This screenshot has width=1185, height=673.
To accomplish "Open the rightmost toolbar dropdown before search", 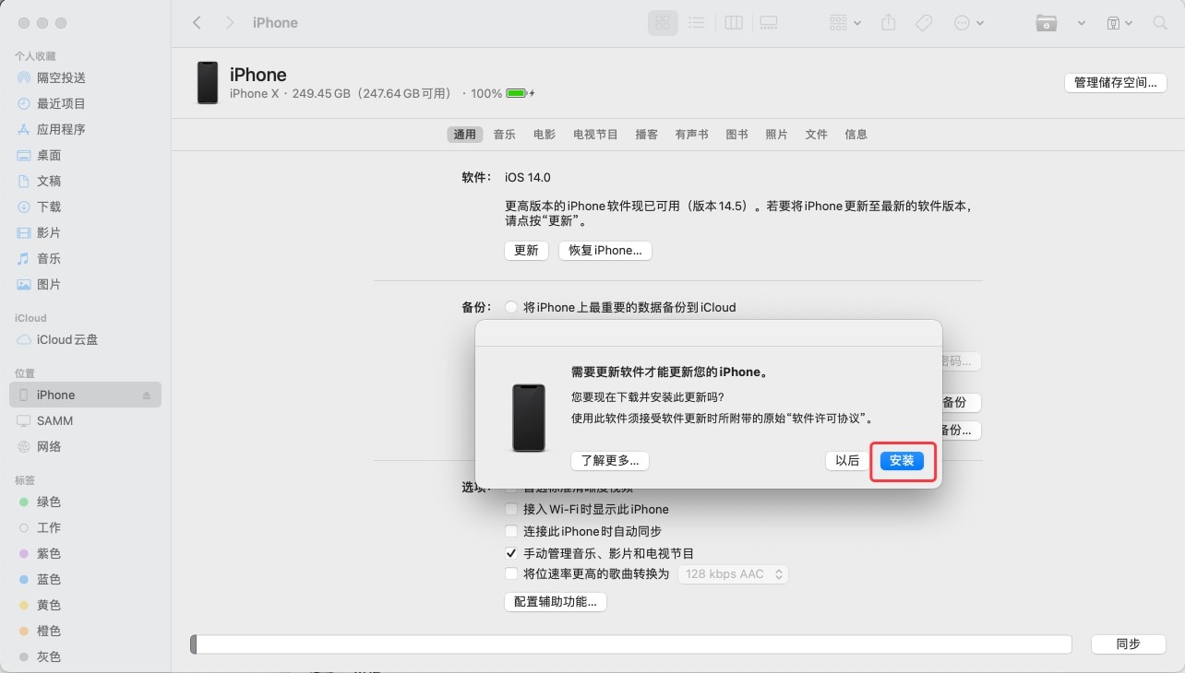I will [x=1119, y=23].
